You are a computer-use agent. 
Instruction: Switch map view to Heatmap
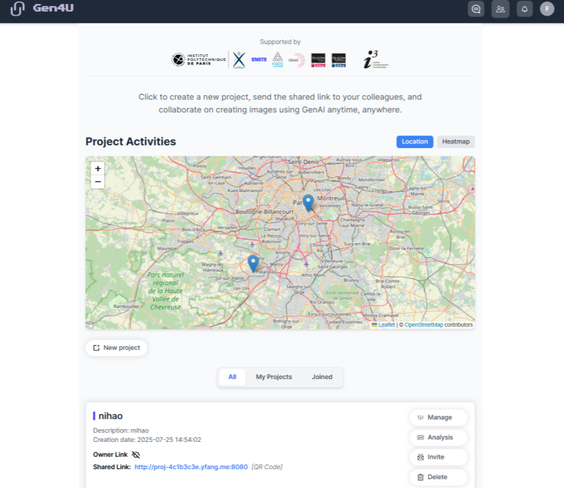[x=456, y=141]
